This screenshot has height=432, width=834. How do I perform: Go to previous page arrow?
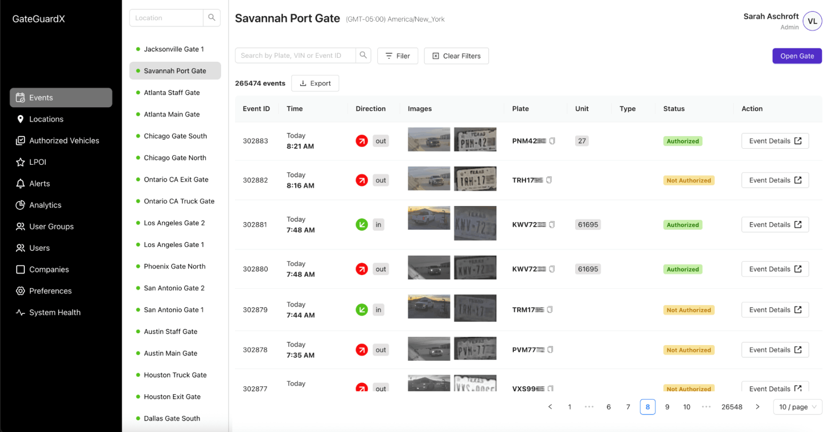(x=550, y=407)
